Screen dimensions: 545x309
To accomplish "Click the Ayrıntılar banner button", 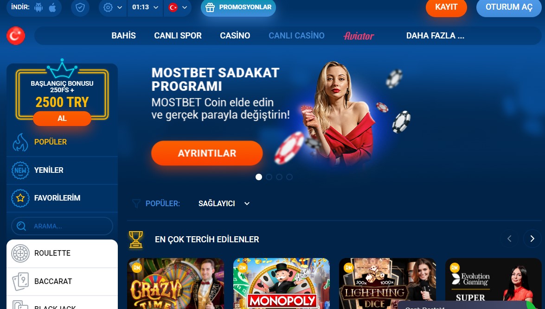I will point(207,153).
